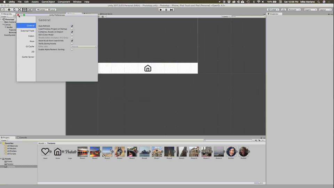Click the Pause button

pos(166,10)
